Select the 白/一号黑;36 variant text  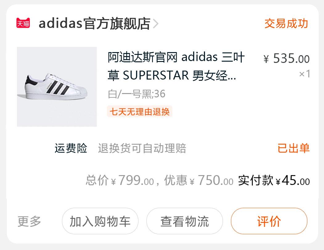pos(137,94)
